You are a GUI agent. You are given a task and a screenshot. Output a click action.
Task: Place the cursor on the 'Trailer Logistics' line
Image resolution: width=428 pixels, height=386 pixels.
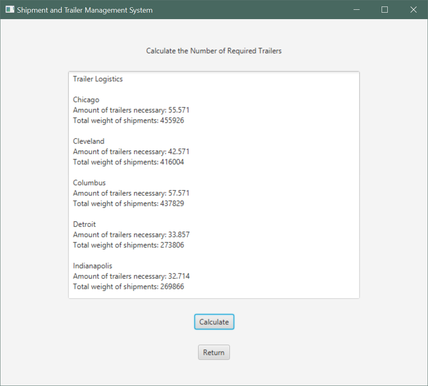[98, 79]
